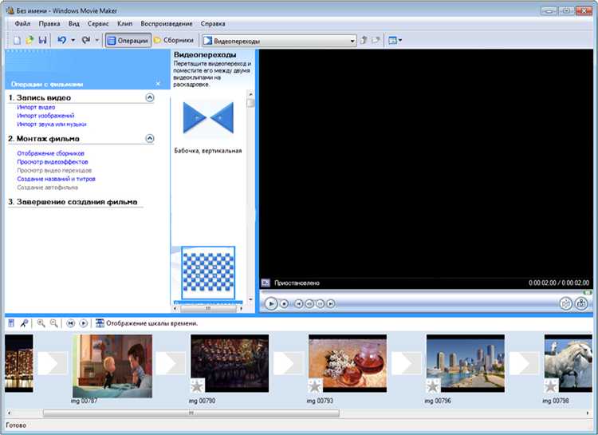Save project with the floppy disk icon
The height and width of the screenshot is (435, 598).
[42, 40]
